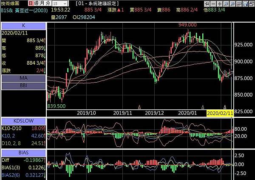Click the 900.000 price axis label
The width and height of the screenshot is (255, 180).
coord(243,62)
